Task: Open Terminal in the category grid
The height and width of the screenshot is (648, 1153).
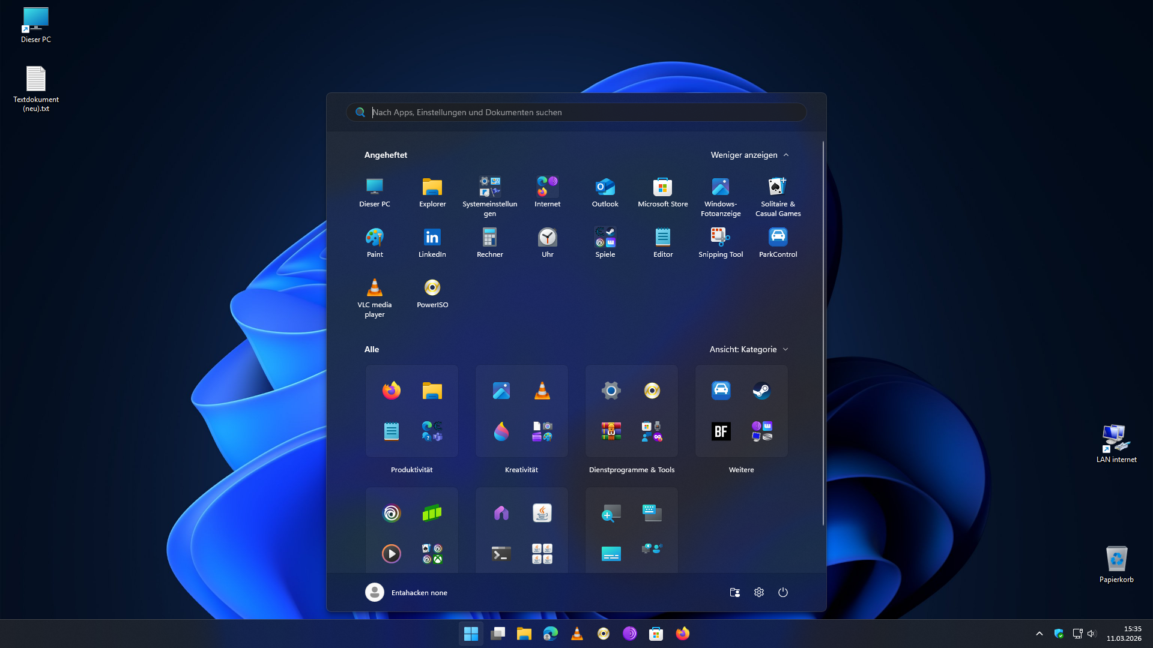Action: pos(501,554)
